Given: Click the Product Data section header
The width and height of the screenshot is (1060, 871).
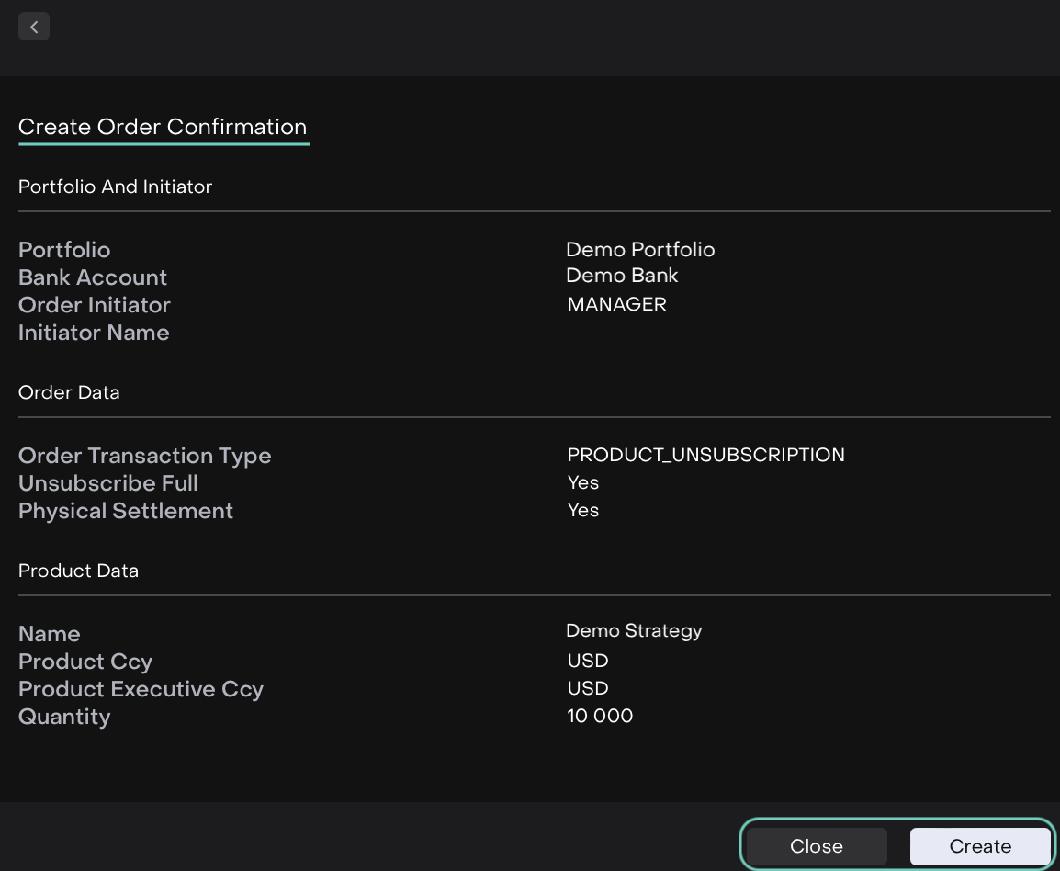Looking at the screenshot, I should (x=78, y=571).
